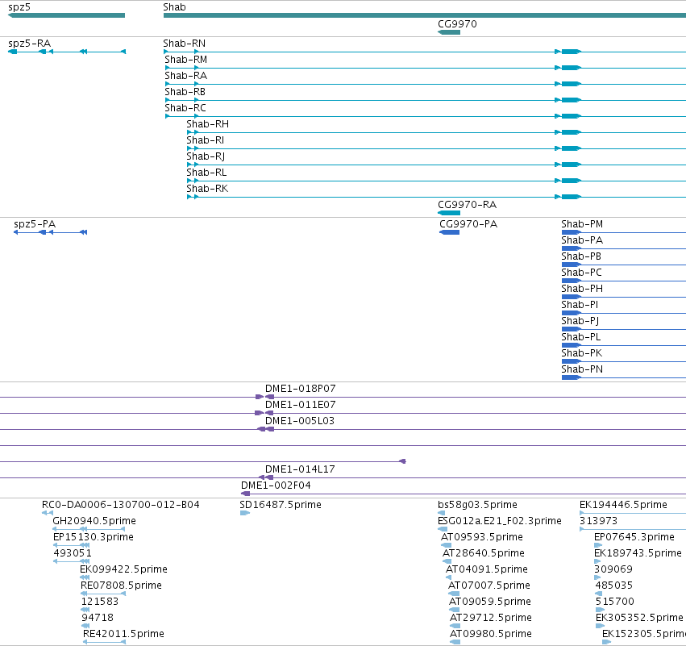
Task: Select the 313973 feature label
Action: click(598, 521)
